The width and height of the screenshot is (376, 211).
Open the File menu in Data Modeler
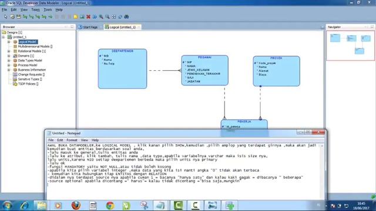4,10
